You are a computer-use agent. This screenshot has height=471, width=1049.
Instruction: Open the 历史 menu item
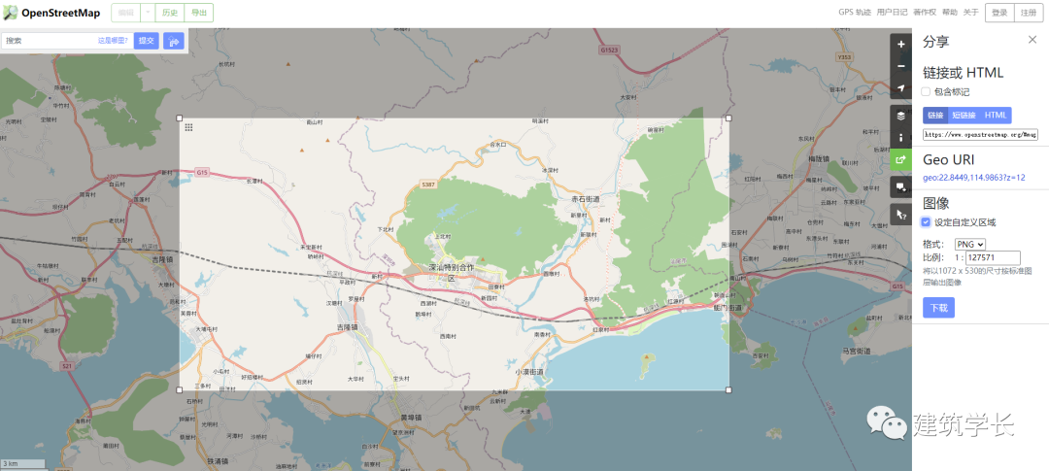tap(170, 13)
